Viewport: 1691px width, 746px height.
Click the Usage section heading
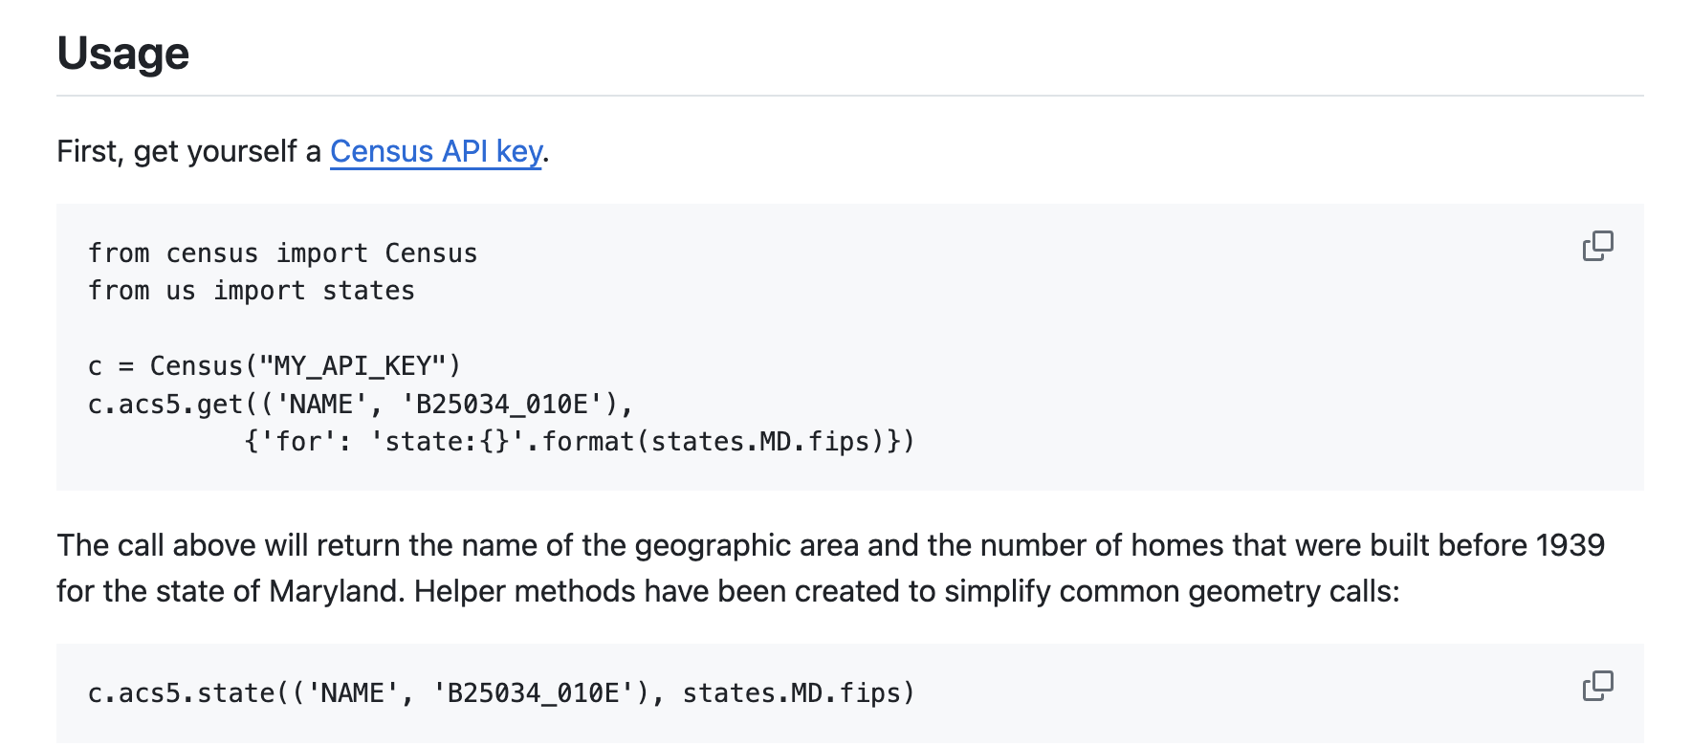[123, 53]
